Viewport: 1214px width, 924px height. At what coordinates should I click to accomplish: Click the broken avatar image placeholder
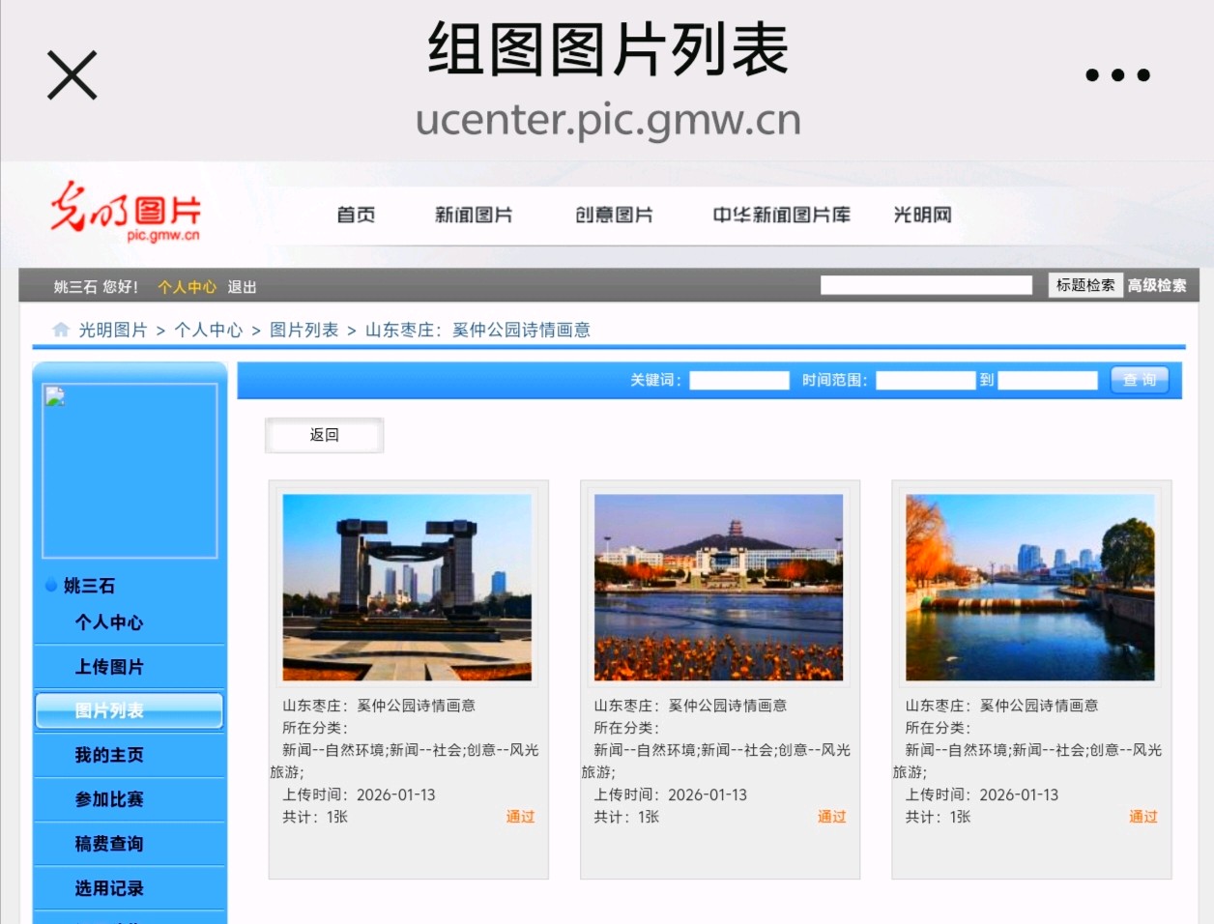point(130,471)
